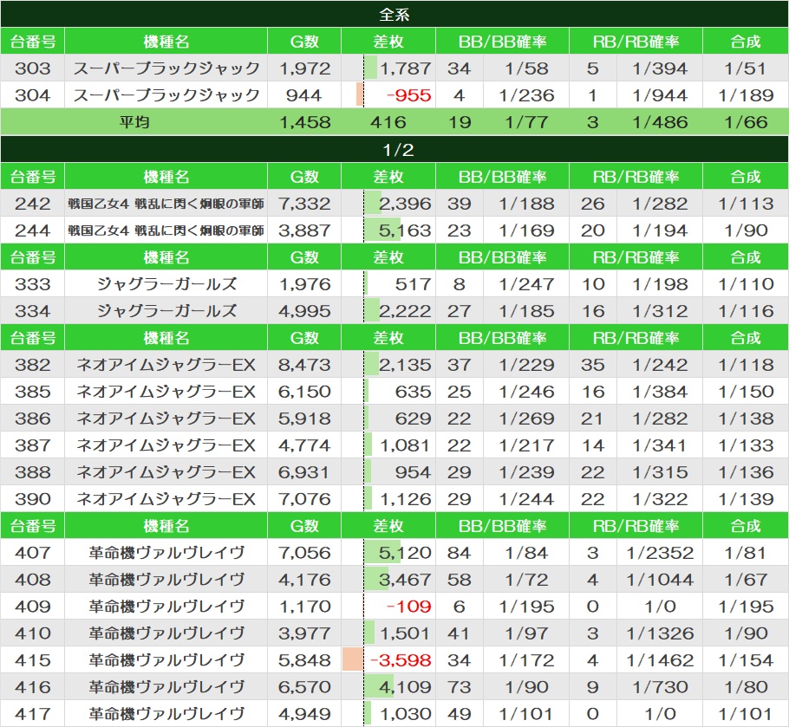789x727 pixels.
Task: Click 革命機ヴァルヴレイヴ name in row 408
Action: pos(166,579)
